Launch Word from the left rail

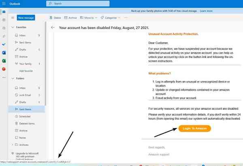point(4,53)
